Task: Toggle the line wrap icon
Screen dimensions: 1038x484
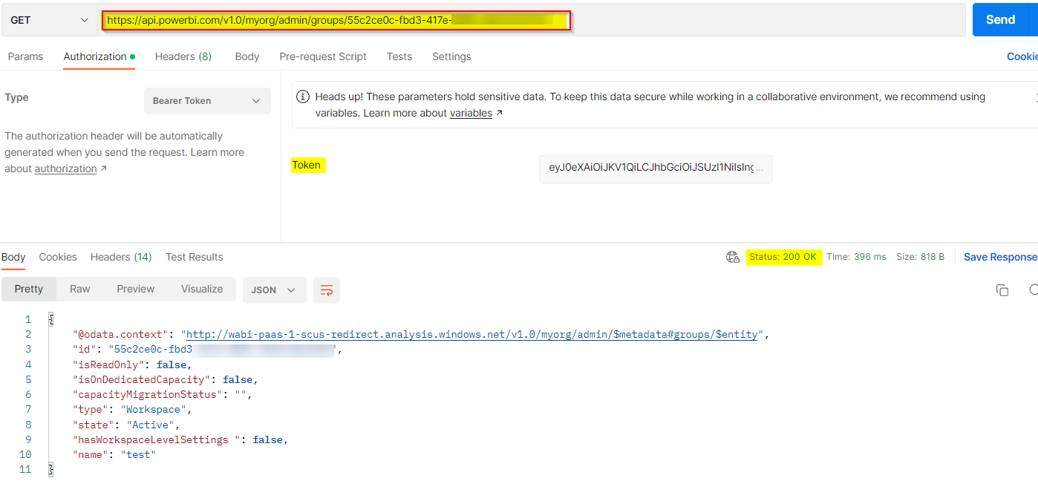Action: [327, 290]
